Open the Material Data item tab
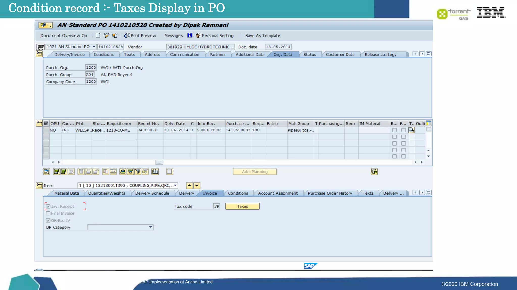This screenshot has height=290, width=517. pyautogui.click(x=66, y=193)
